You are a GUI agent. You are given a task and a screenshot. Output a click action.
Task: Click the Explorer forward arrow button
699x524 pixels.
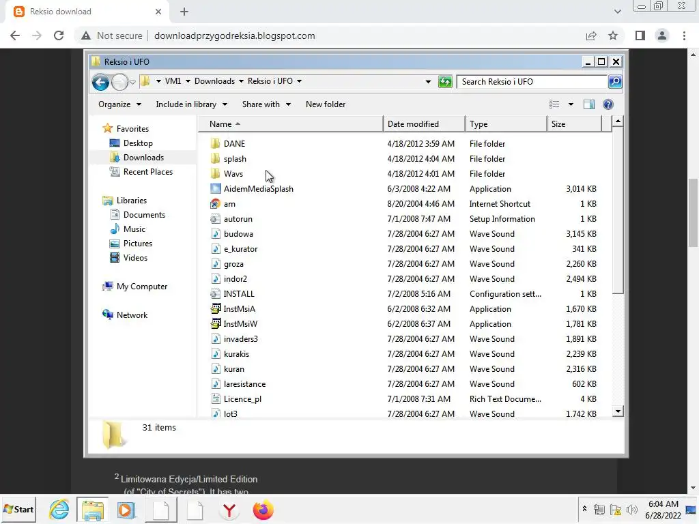click(x=119, y=82)
